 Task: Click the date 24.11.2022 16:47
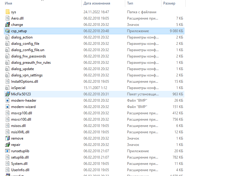coord(96,12)
